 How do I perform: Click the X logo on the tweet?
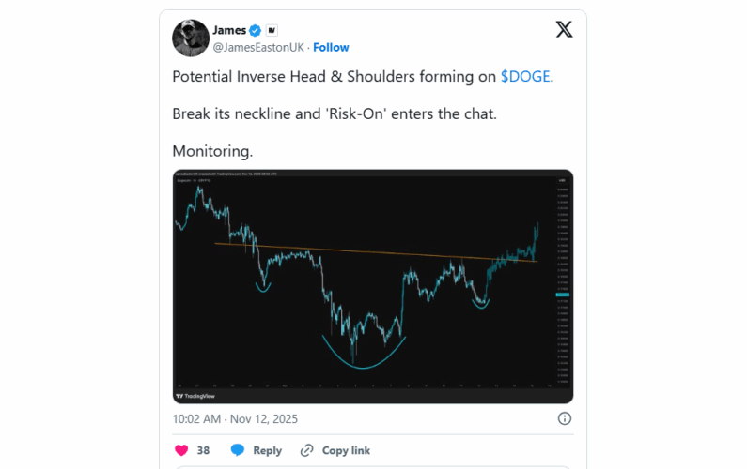tap(564, 29)
